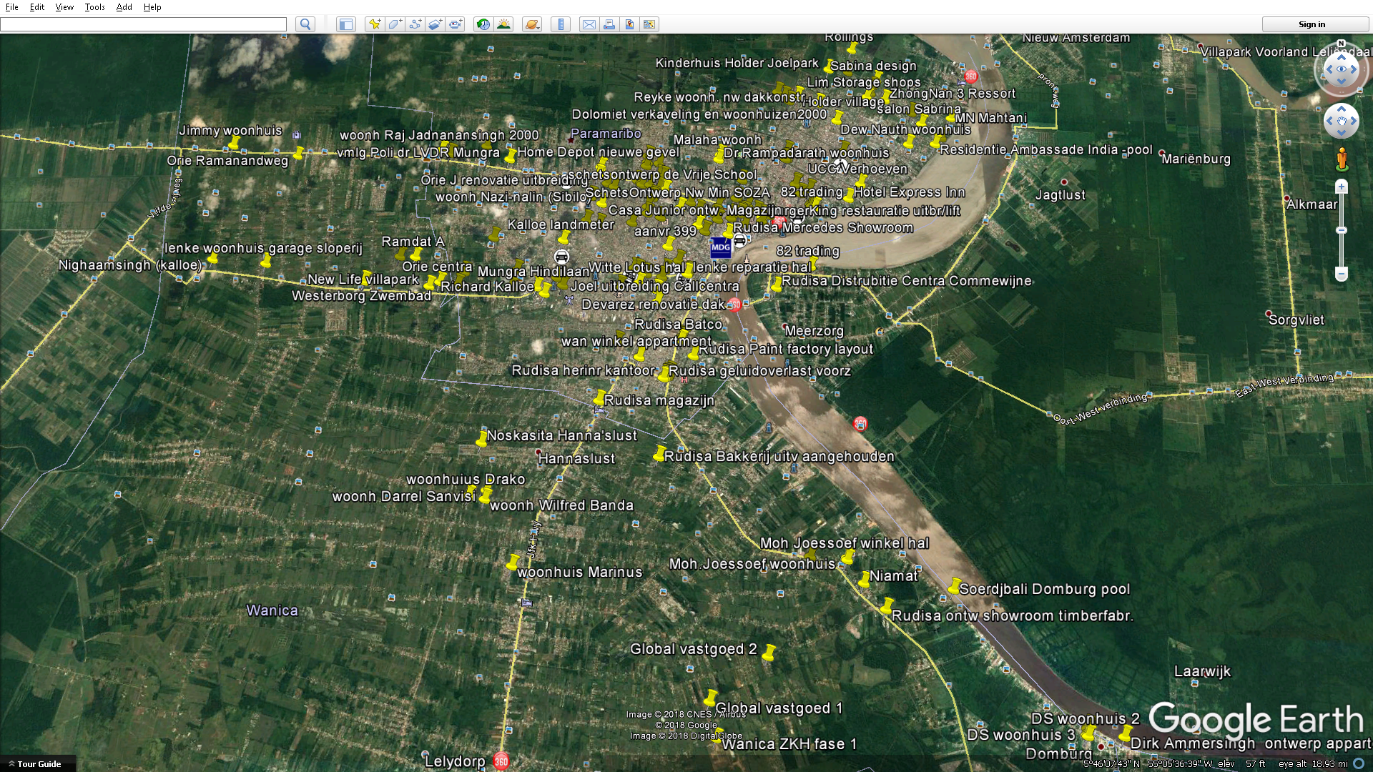Click the Sign in button
Screen dimensions: 1373x772
(x=1312, y=24)
